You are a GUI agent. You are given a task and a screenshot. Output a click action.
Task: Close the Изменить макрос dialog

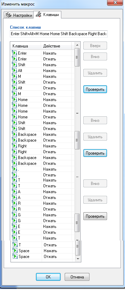pos(116,3)
